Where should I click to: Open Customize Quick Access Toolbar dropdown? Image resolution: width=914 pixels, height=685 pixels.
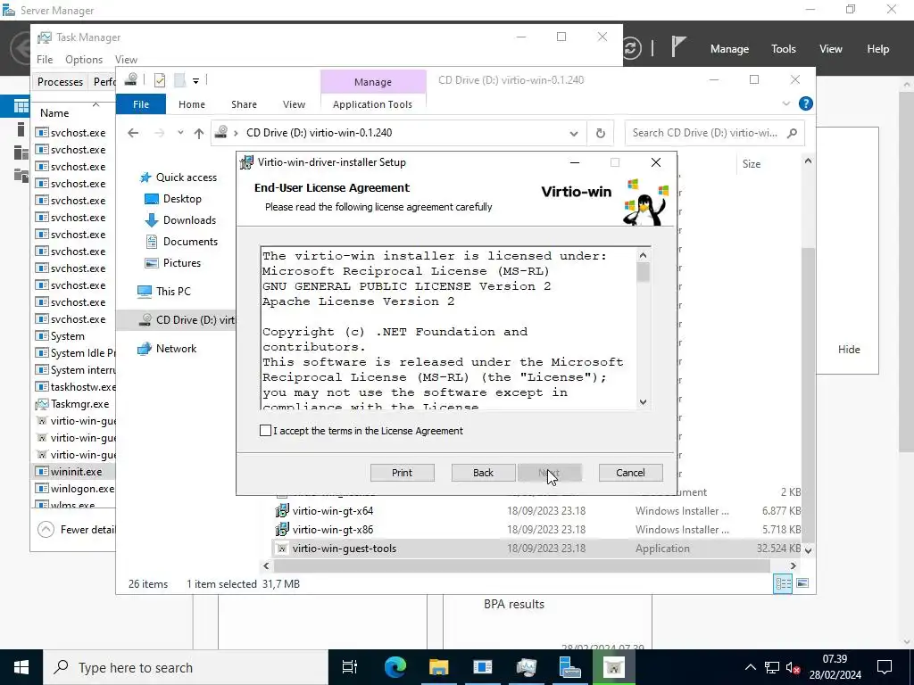tap(195, 81)
